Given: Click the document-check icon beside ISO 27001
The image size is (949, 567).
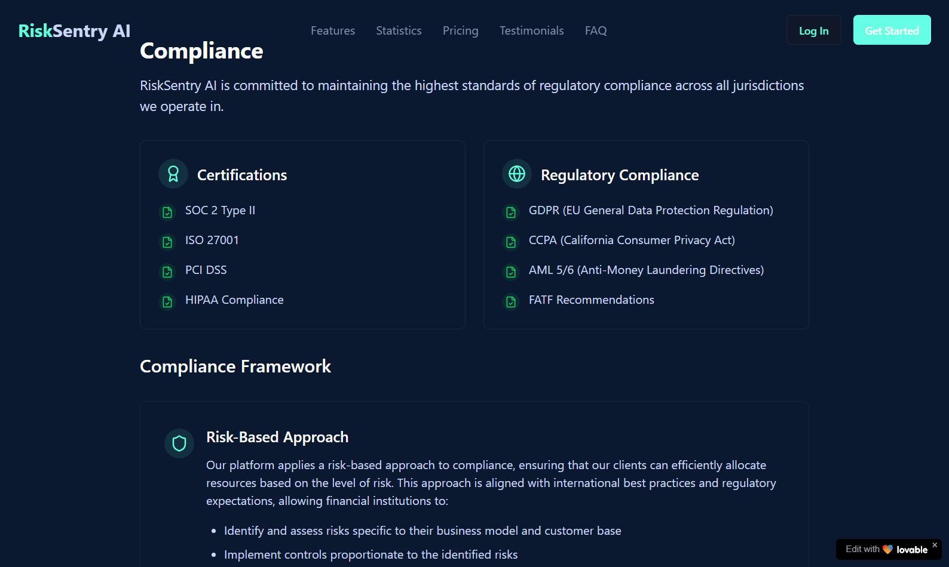Looking at the screenshot, I should click(x=167, y=242).
